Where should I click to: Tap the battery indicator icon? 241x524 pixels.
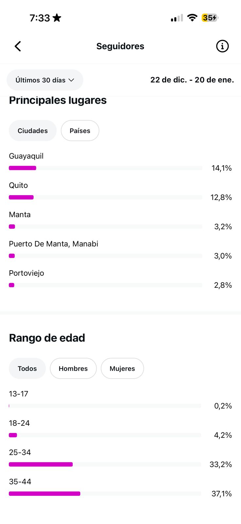pos(210,18)
